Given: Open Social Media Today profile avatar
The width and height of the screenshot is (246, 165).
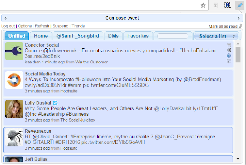Looking at the screenshot, I should click(x=14, y=80).
